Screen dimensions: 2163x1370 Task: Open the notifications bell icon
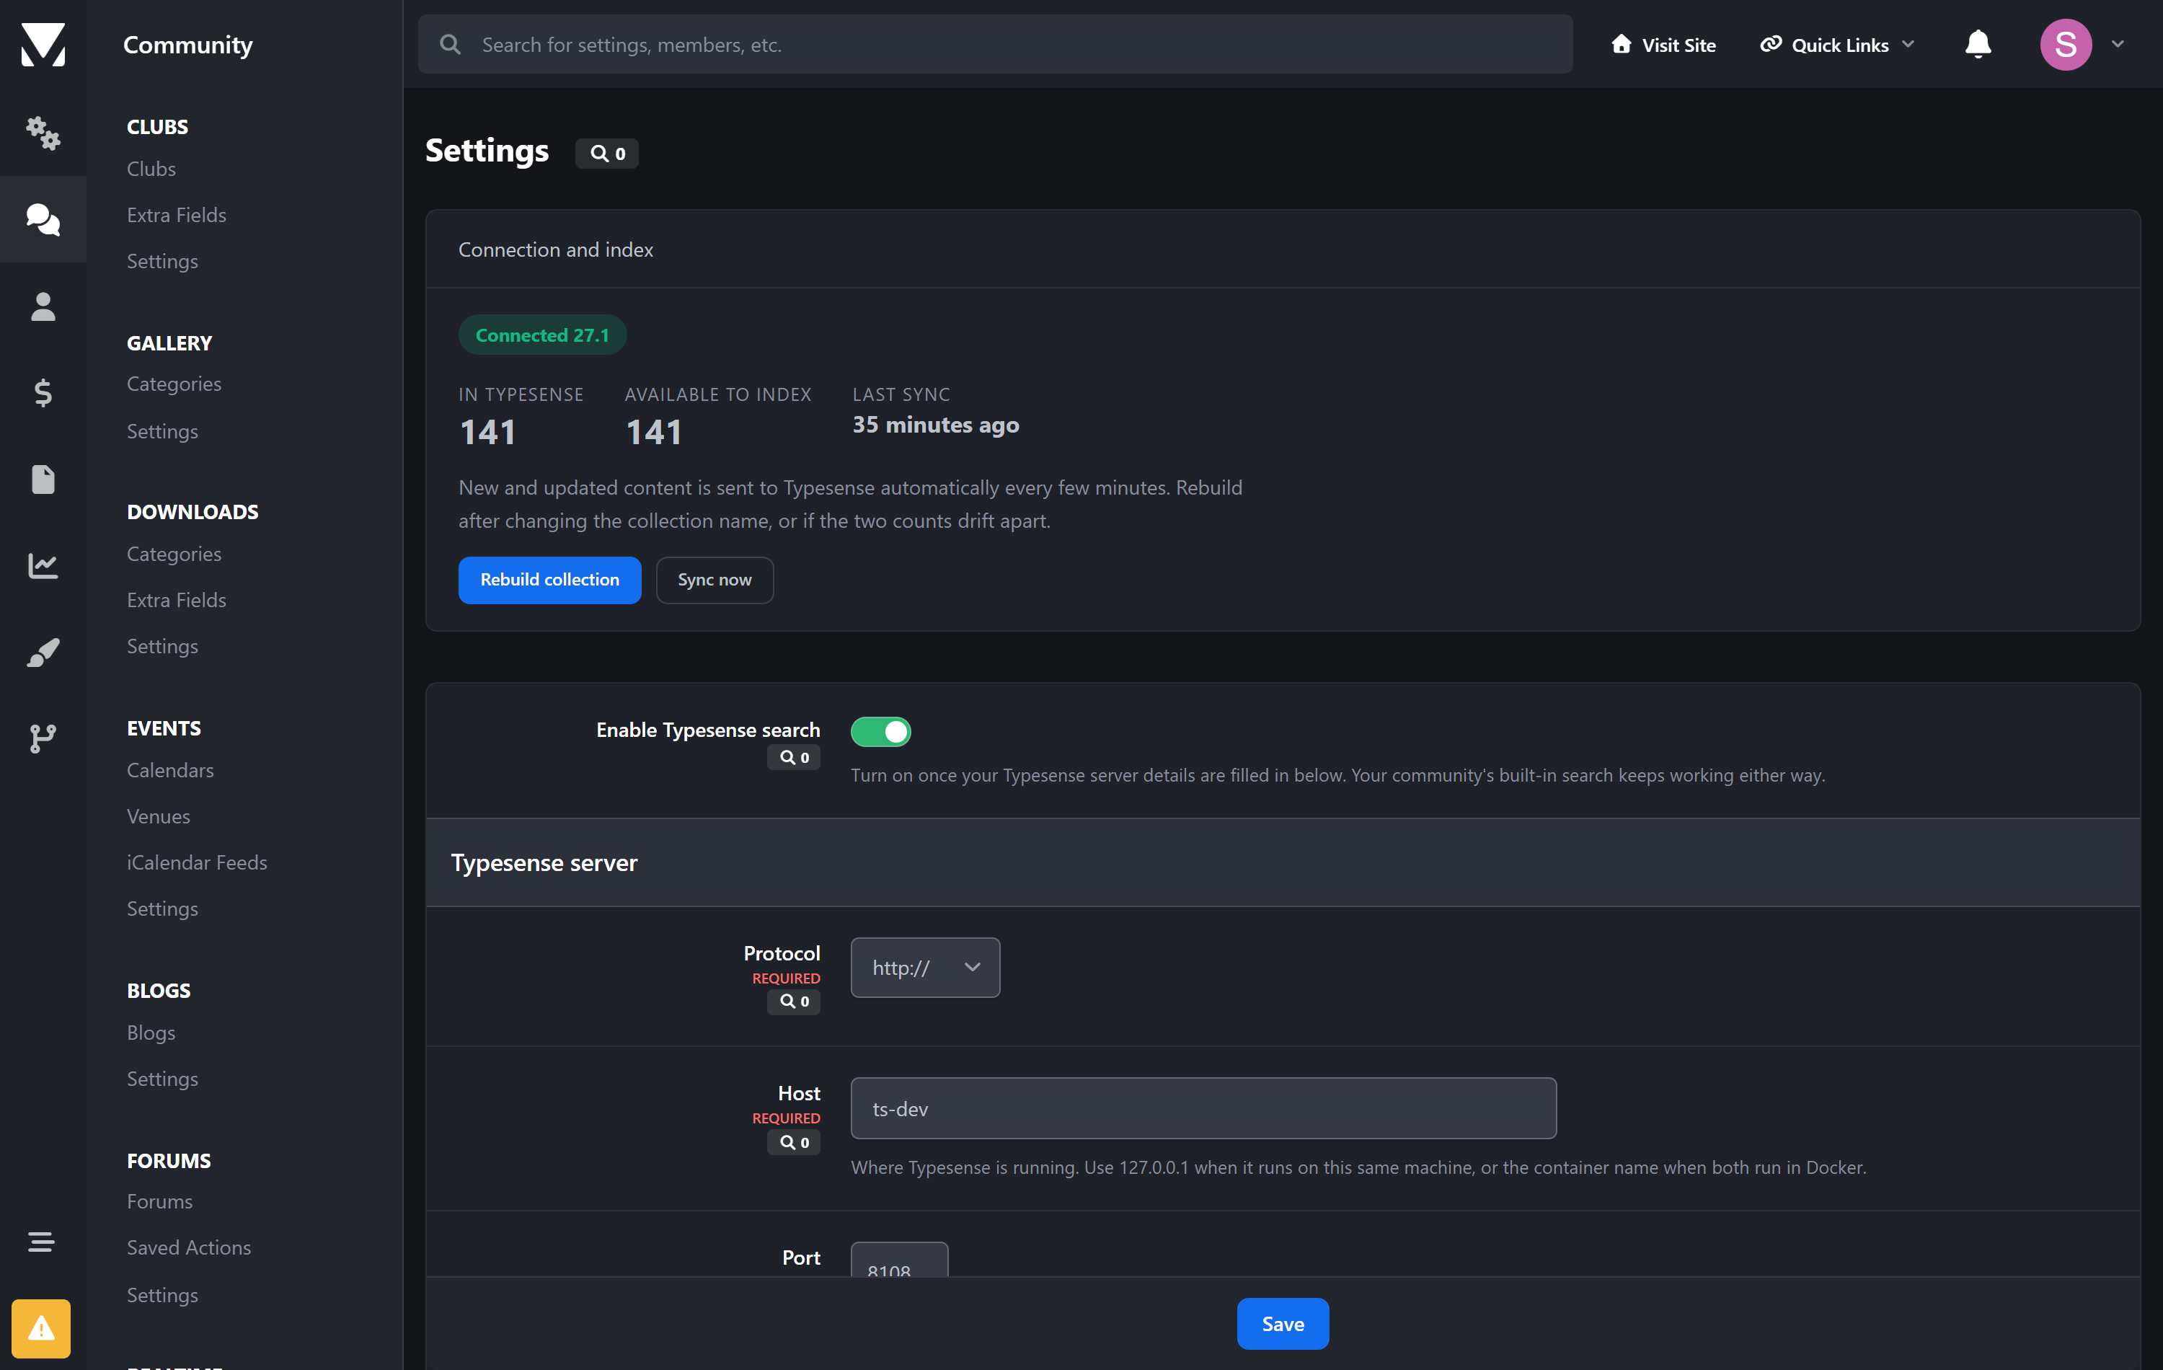pos(1978,44)
